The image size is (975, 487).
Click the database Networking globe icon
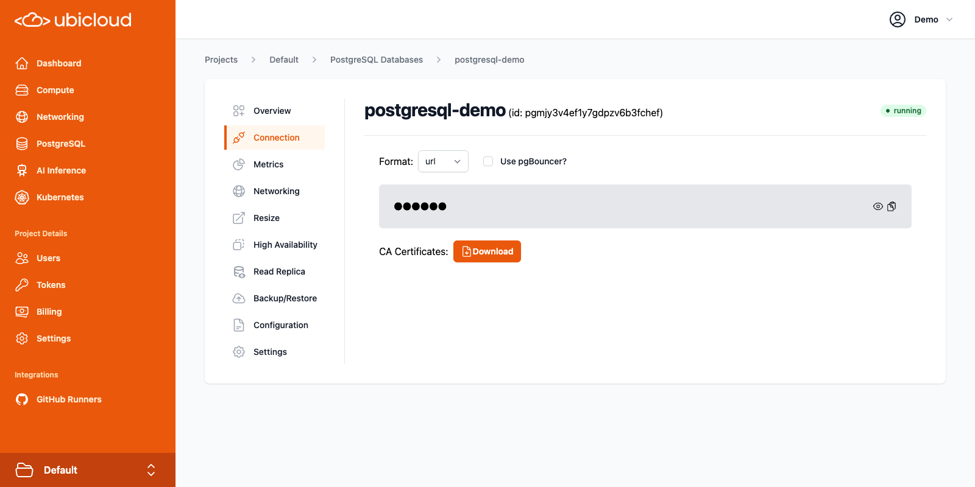coord(239,191)
